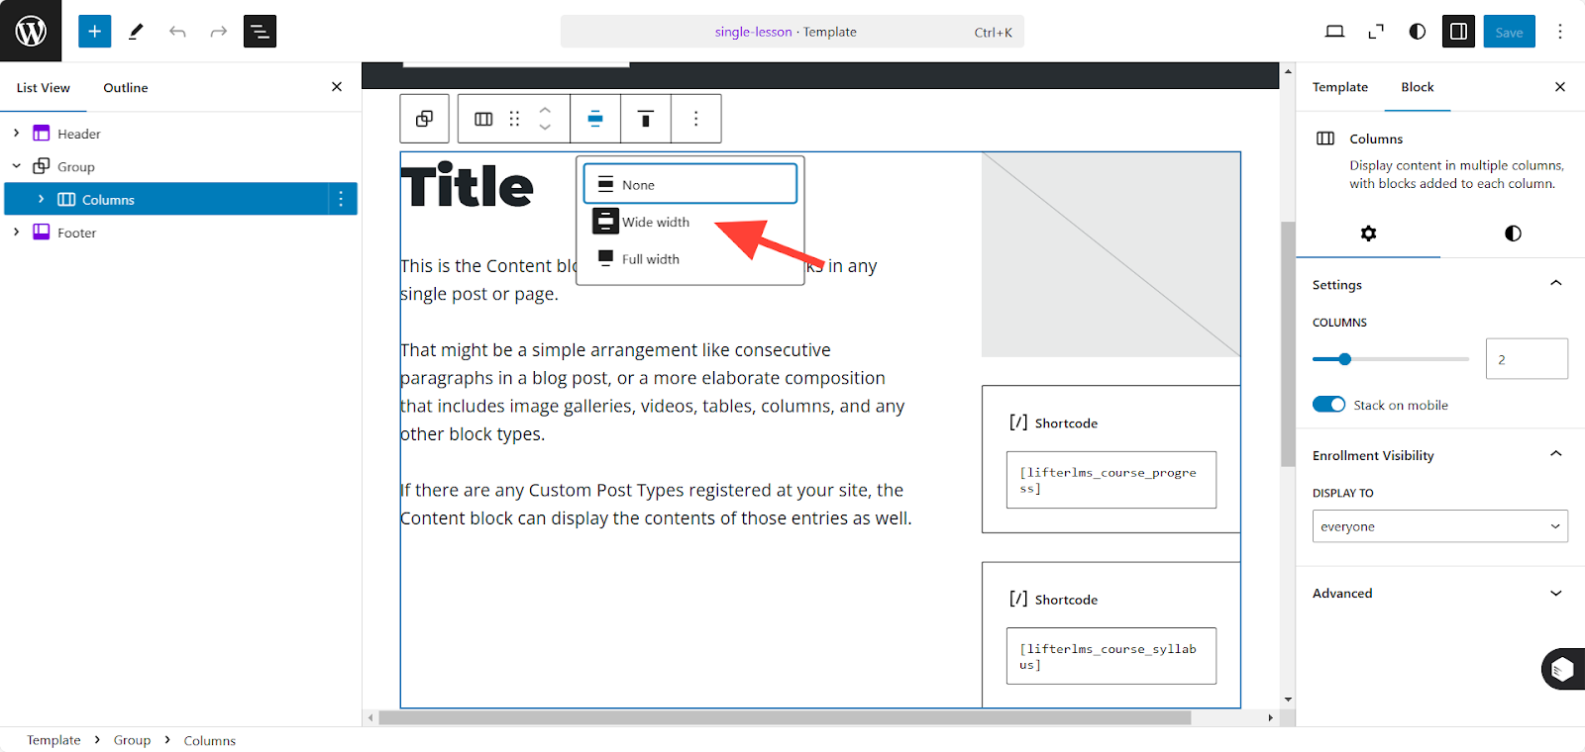Open the Styles half-circle icon in top bar
This screenshot has height=752, width=1585.
(x=1417, y=32)
